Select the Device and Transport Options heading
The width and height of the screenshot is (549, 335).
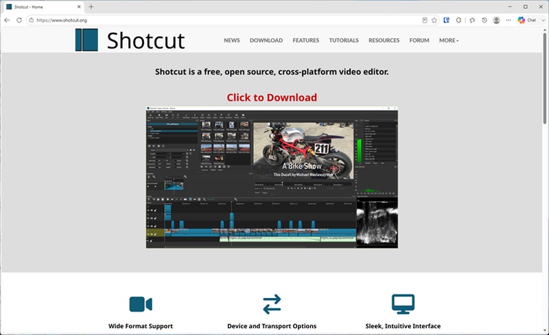pyautogui.click(x=272, y=326)
